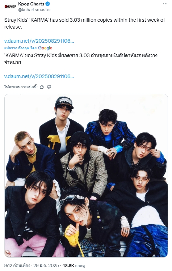Click the blue verified badge icon
The width and height of the screenshot is (172, 271).
click(48, 4)
